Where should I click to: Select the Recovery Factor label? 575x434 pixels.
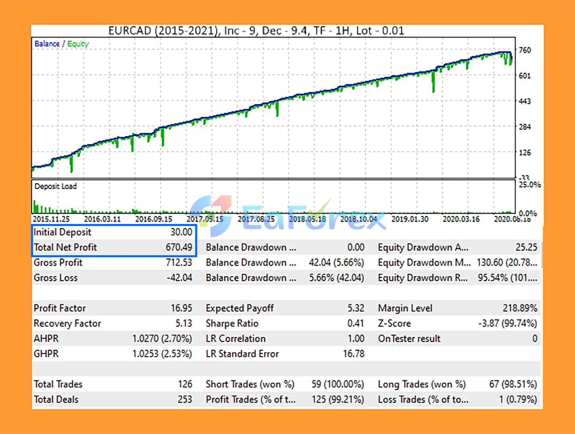coord(67,324)
